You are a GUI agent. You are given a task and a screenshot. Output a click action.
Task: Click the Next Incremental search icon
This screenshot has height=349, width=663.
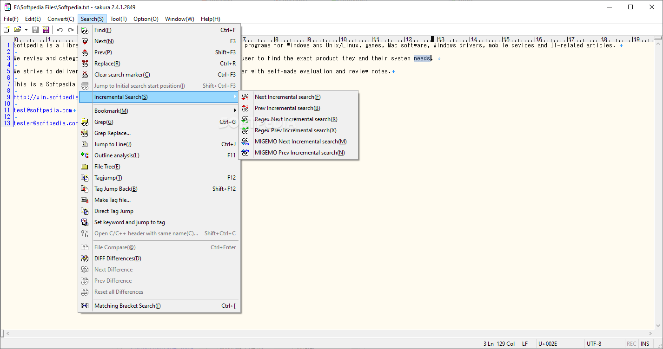click(245, 97)
